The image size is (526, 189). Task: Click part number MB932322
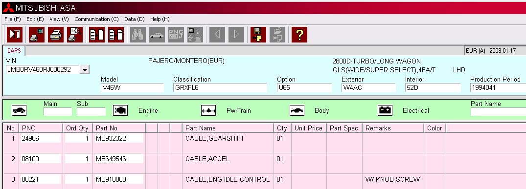coord(119,138)
